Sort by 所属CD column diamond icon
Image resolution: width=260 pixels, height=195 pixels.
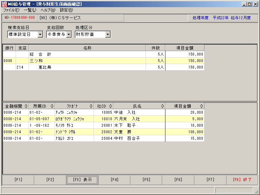point(52,106)
